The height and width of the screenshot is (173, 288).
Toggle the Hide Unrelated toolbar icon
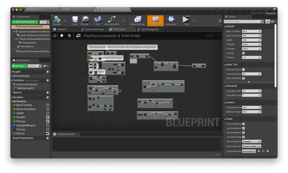click(x=112, y=20)
